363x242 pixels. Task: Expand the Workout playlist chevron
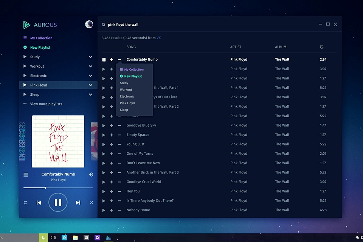point(90,67)
